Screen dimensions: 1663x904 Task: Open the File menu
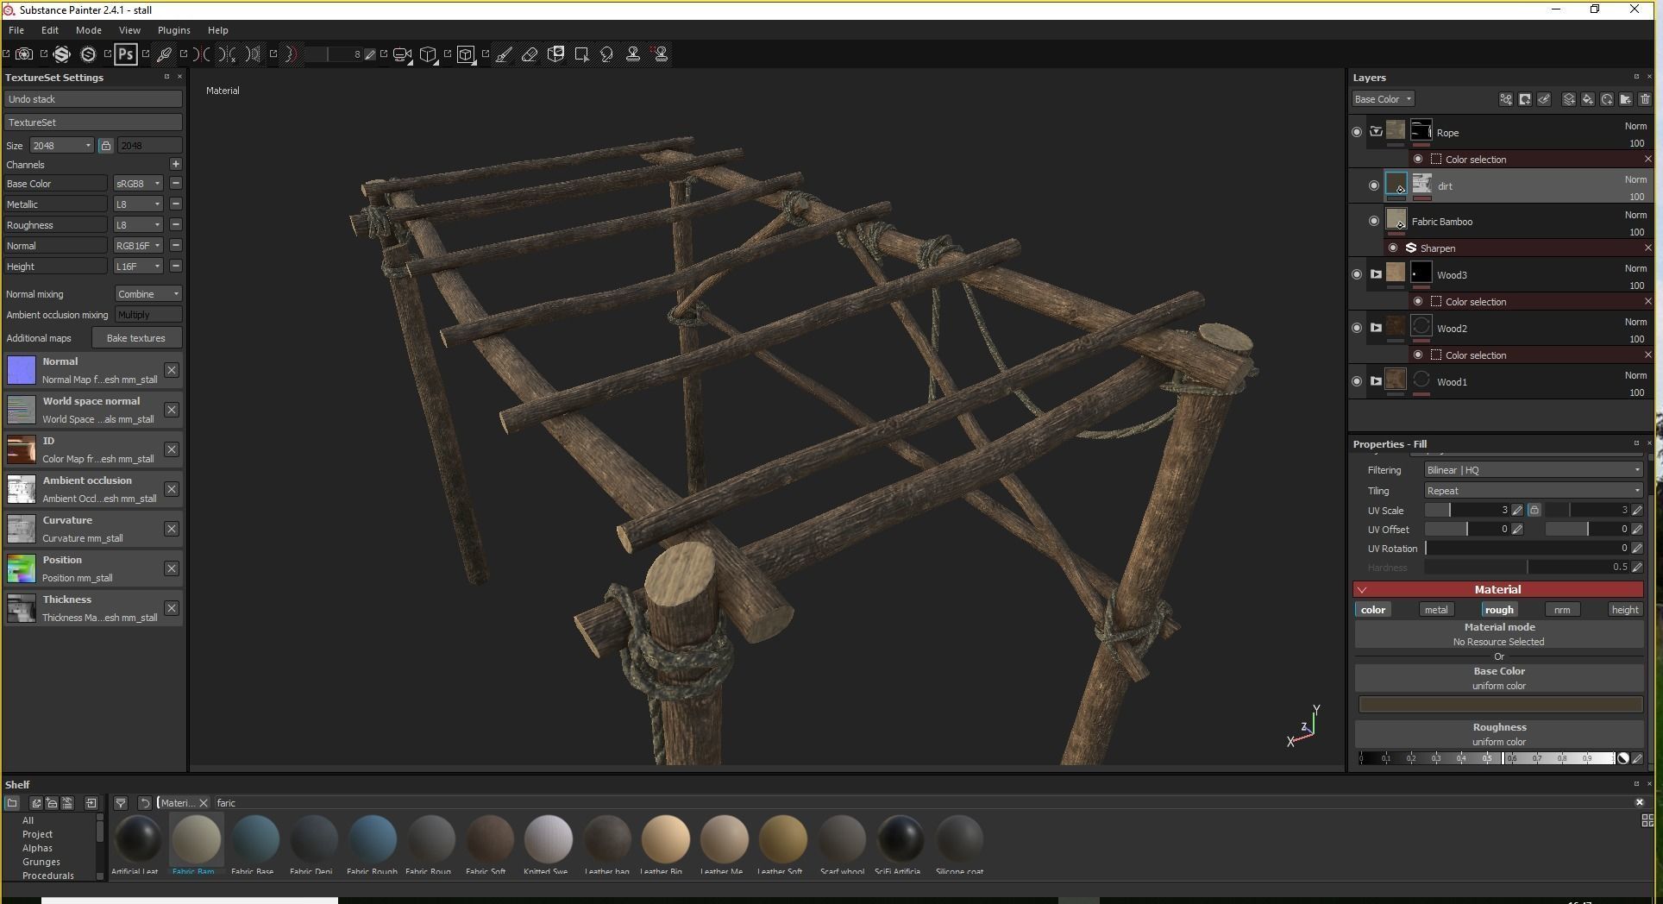(x=16, y=30)
